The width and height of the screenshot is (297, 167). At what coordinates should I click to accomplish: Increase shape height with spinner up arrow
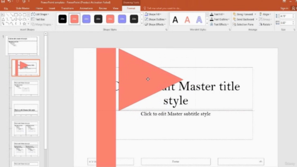click(293, 15)
